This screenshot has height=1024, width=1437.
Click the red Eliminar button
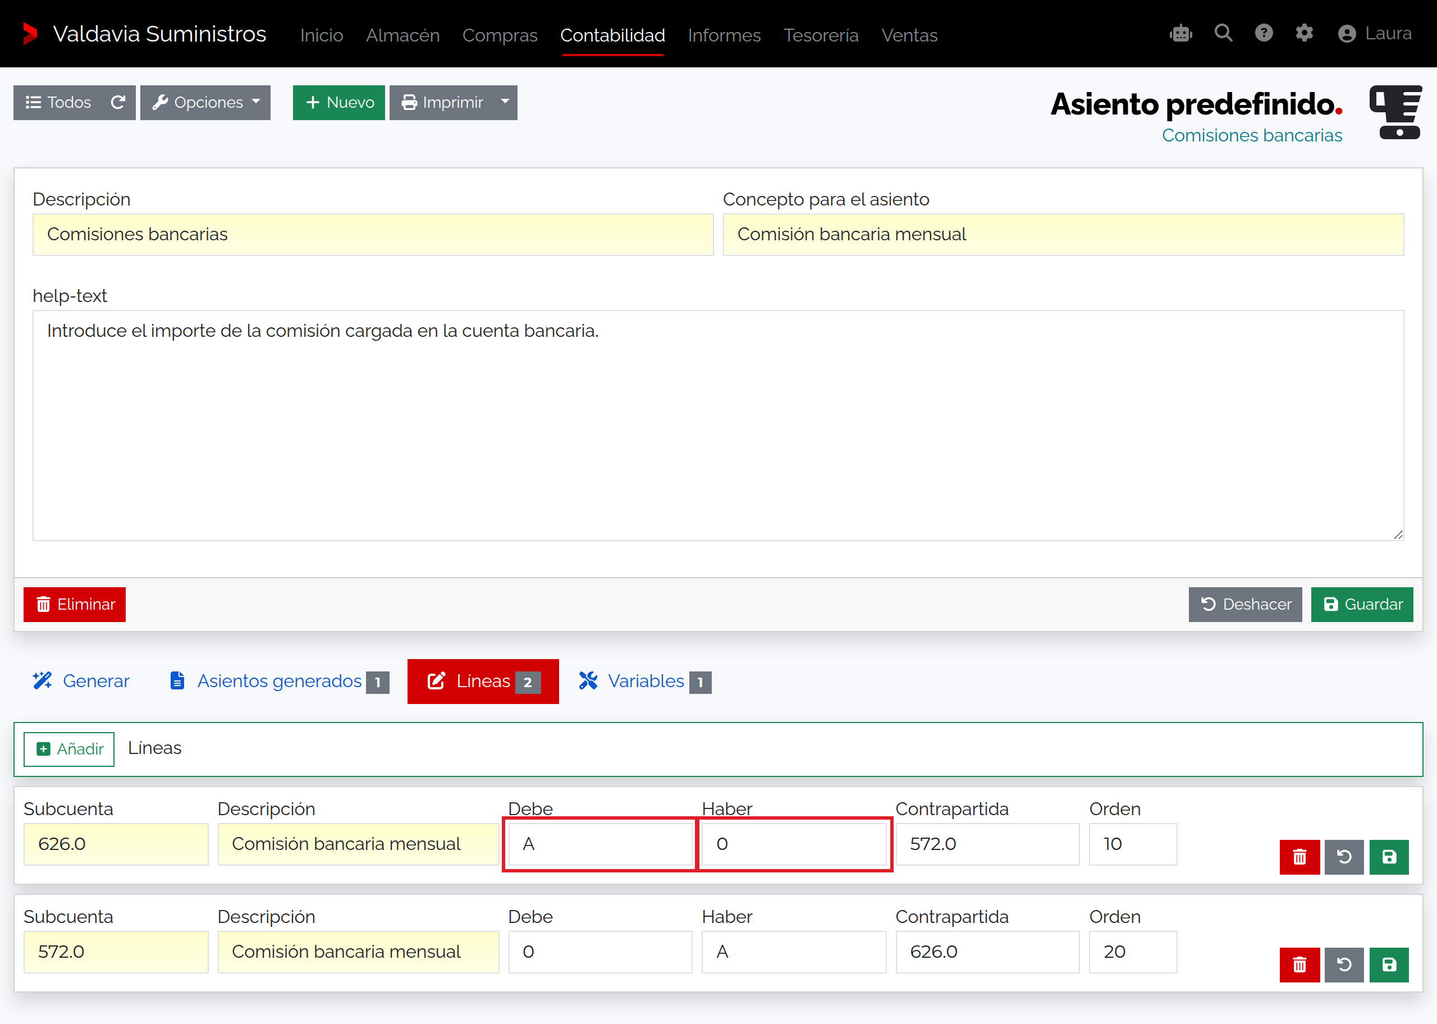coord(74,605)
